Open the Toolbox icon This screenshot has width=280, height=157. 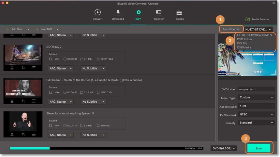179,13
